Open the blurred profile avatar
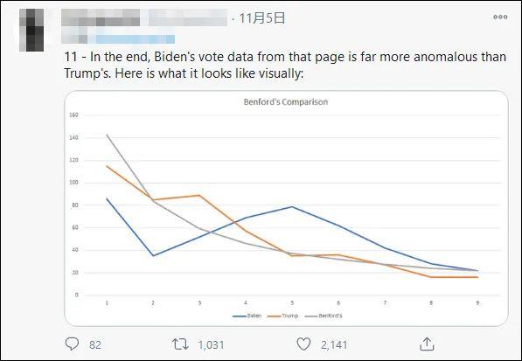Screen dimensions: 522x361 pyautogui.click(x=31, y=30)
